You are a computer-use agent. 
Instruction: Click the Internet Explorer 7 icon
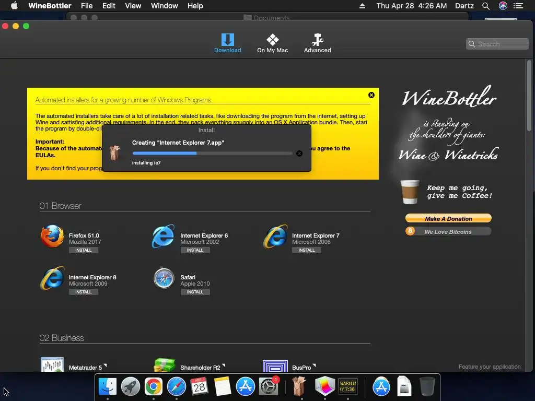point(275,236)
